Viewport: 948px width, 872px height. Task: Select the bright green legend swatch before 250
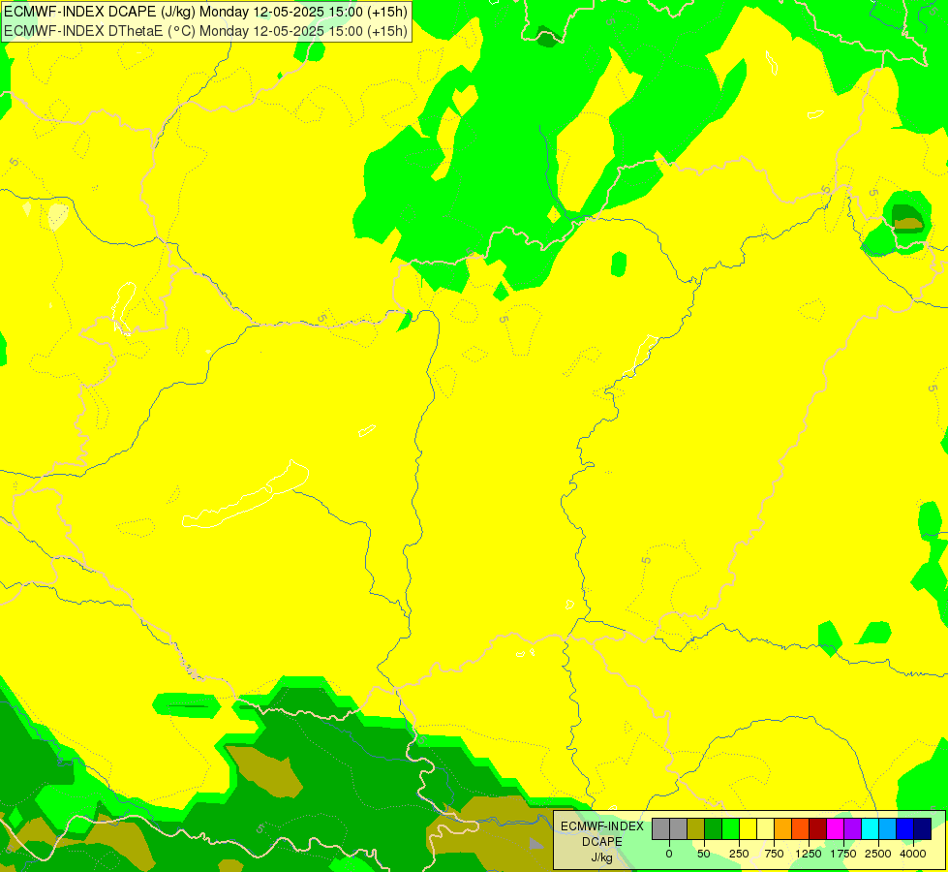coord(731,829)
